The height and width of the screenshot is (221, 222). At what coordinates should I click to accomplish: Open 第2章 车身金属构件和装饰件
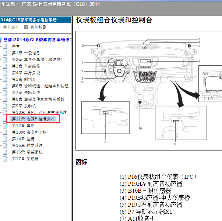pyautogui.click(x=38, y=59)
